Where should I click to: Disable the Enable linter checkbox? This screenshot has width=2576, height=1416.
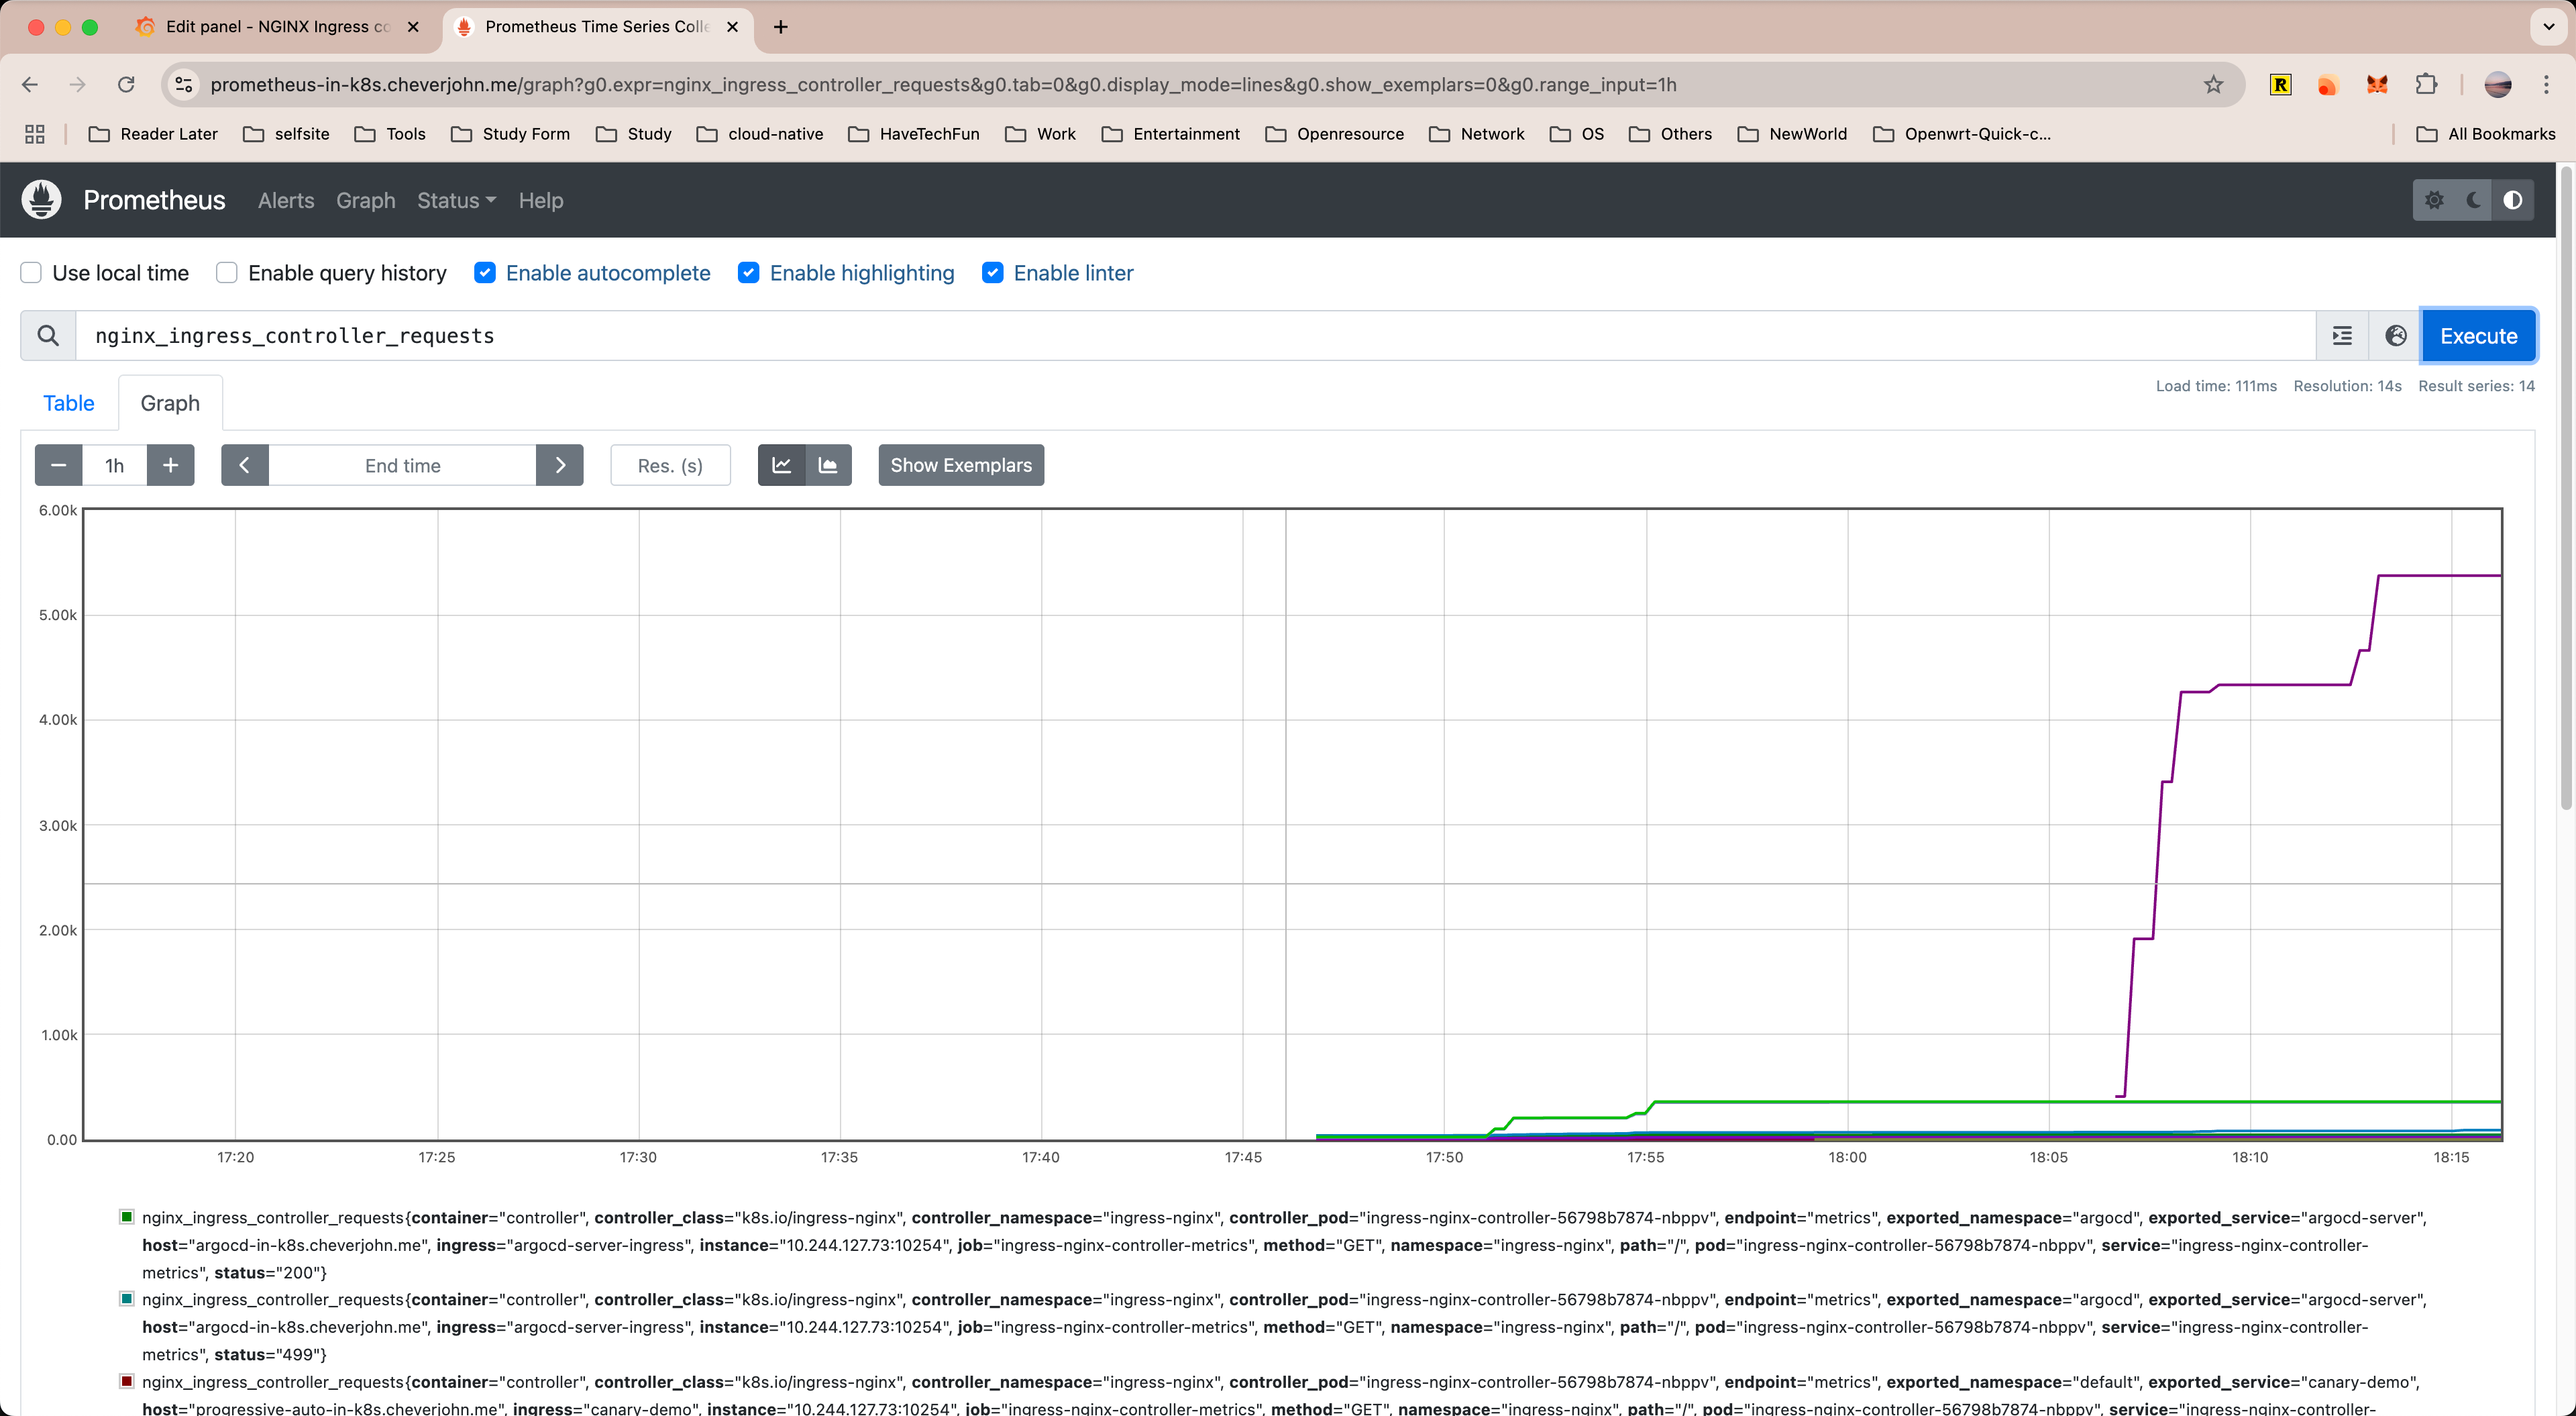pyautogui.click(x=993, y=273)
